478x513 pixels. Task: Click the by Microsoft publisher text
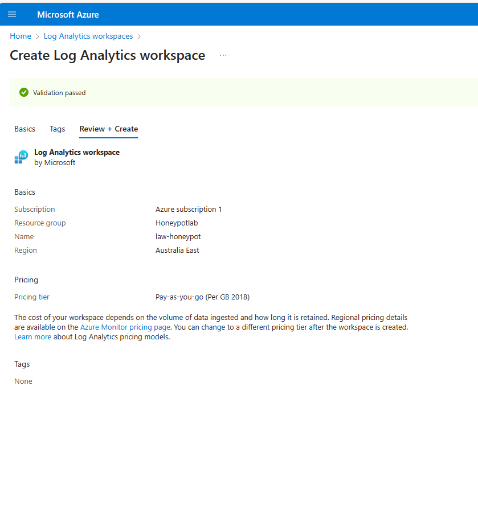coord(55,163)
